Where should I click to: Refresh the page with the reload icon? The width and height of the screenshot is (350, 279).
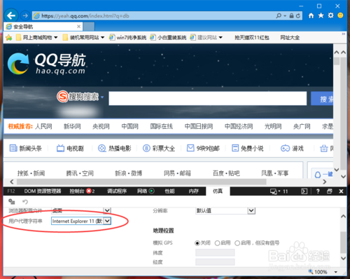298,15
